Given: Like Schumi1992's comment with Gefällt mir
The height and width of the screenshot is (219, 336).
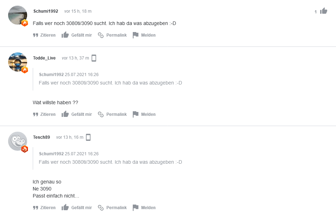Looking at the screenshot, I should click(x=76, y=35).
